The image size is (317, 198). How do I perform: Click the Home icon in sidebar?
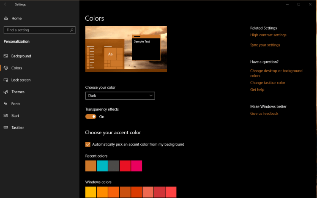(x=6, y=19)
